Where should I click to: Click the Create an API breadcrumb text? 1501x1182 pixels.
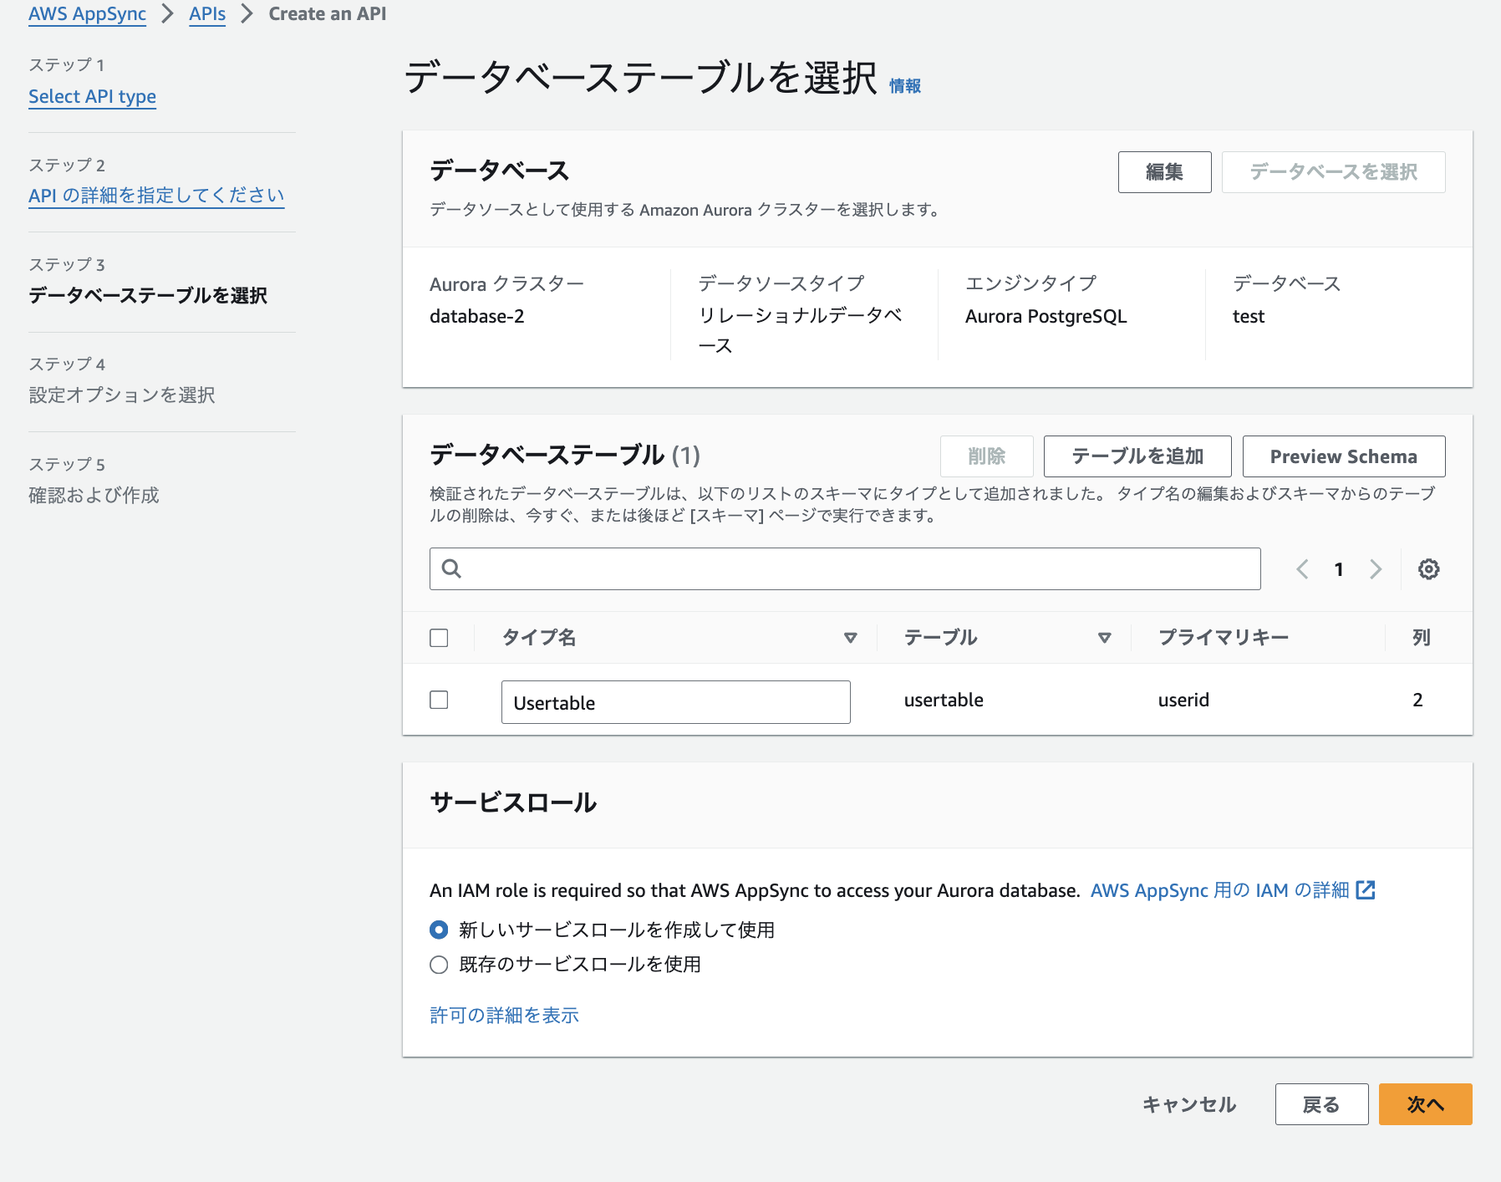click(328, 14)
